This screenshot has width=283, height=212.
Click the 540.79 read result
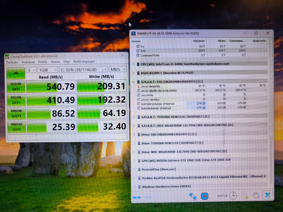(51, 87)
